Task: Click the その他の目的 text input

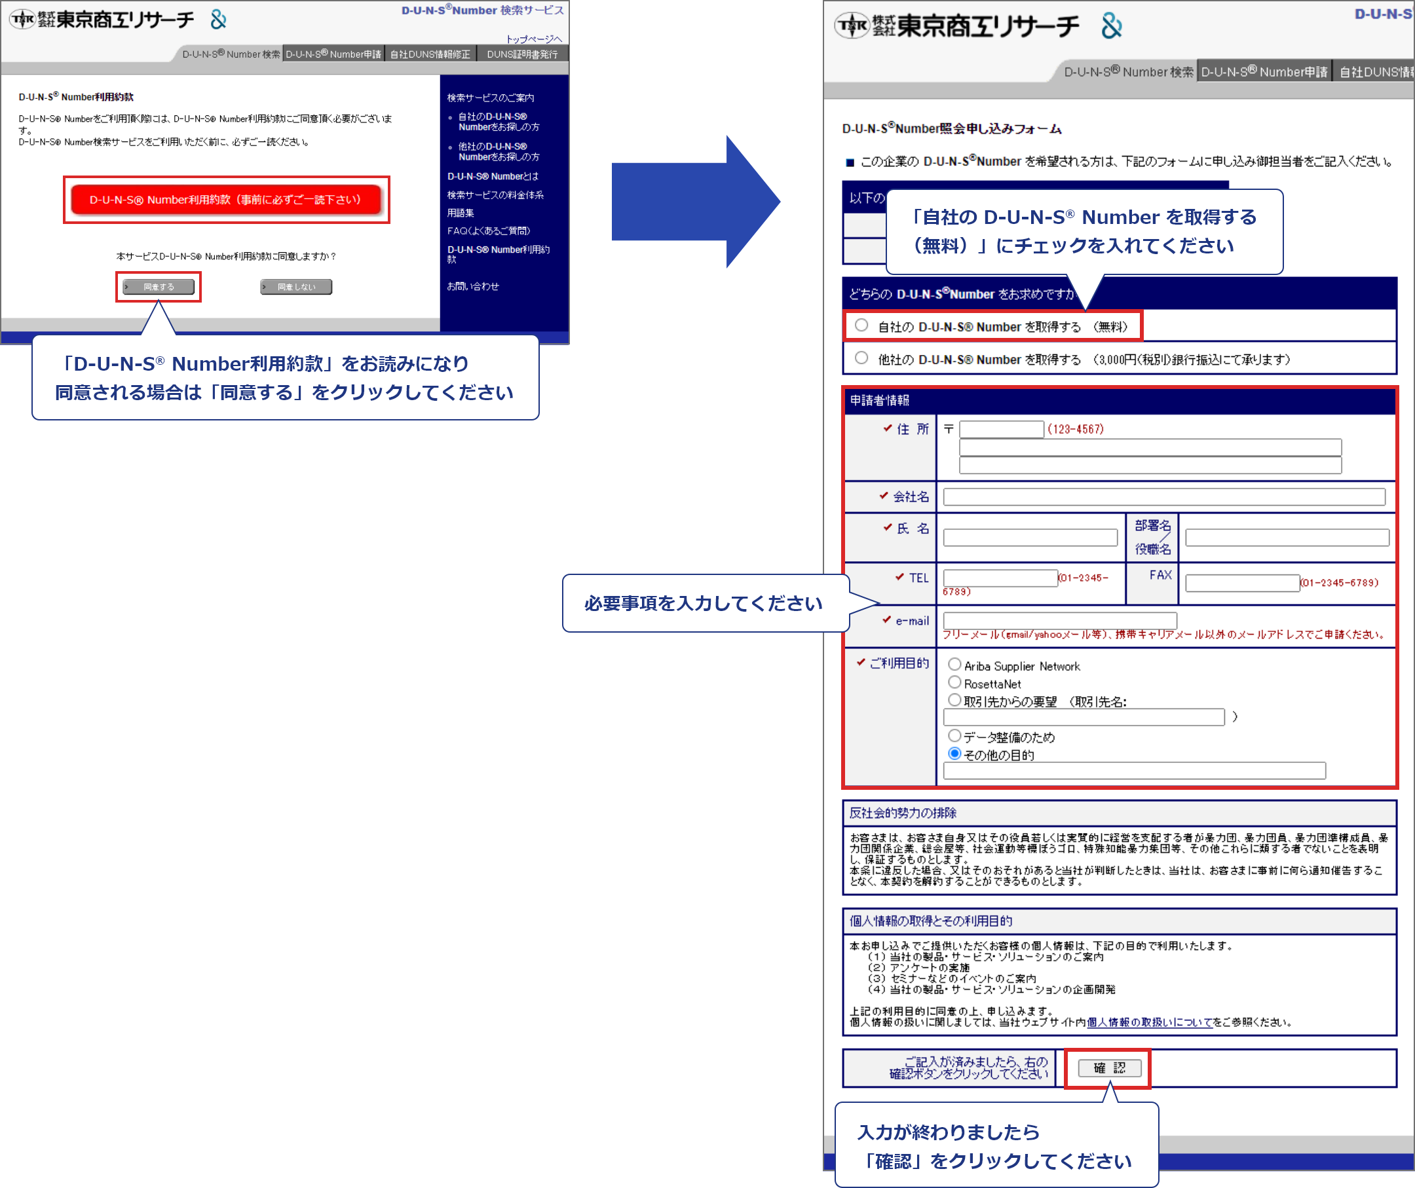Action: click(1134, 771)
